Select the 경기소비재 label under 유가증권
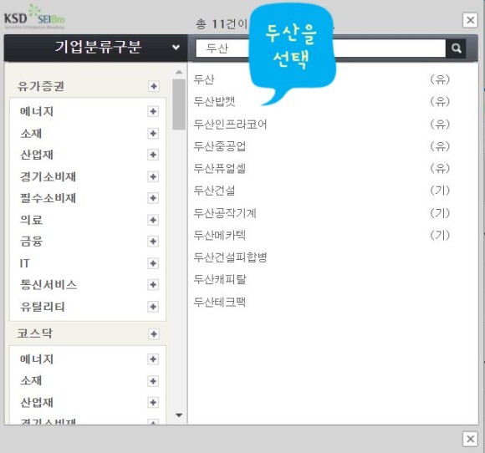This screenshot has width=485, height=453. tap(48, 177)
